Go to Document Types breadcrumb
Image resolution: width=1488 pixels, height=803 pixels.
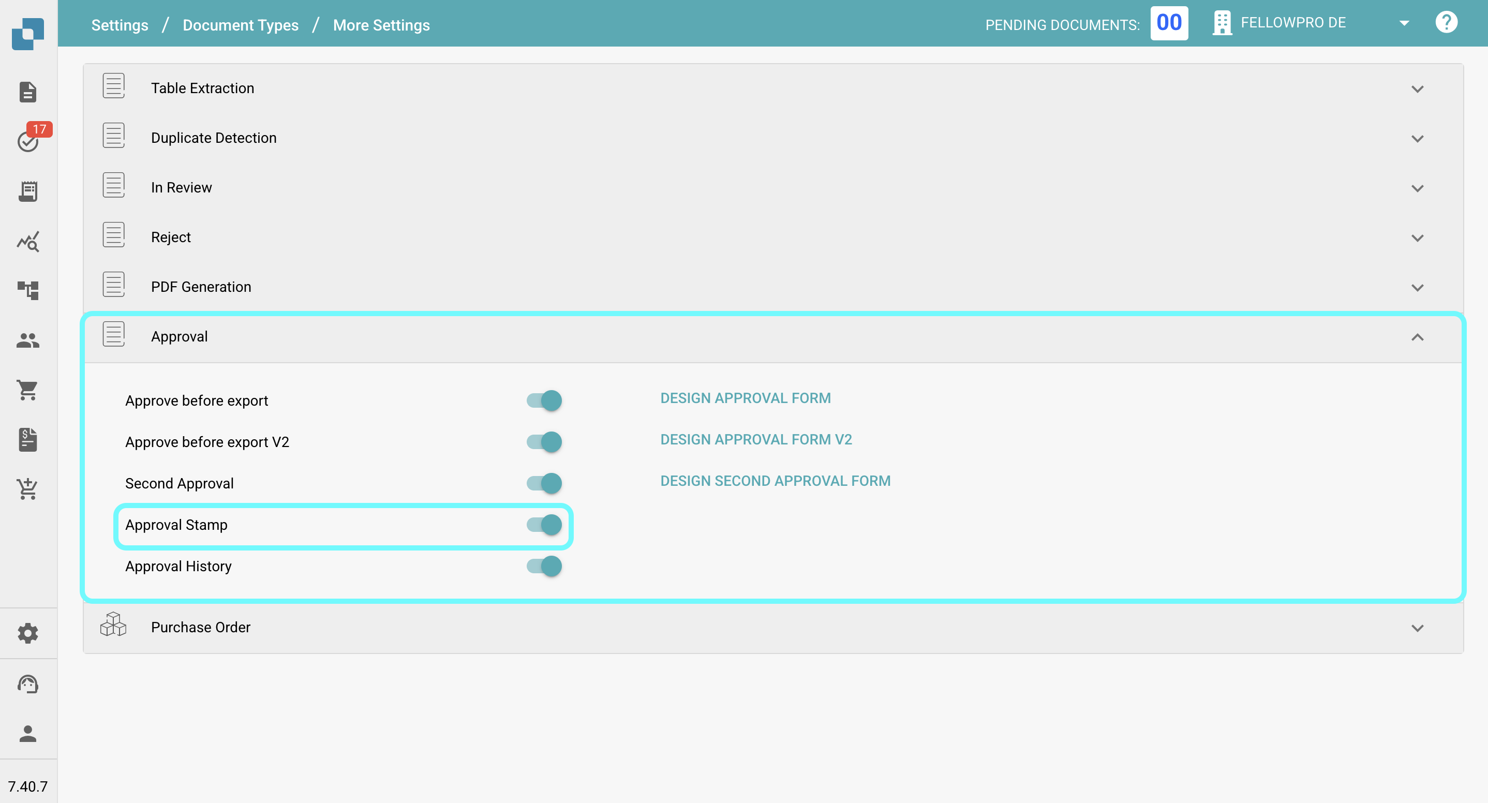[240, 25]
